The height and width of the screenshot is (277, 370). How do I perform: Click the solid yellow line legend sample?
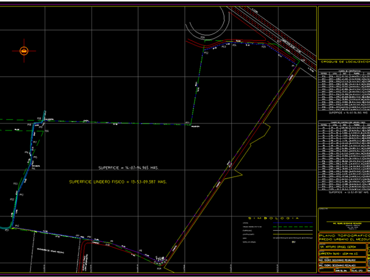pos(293,234)
